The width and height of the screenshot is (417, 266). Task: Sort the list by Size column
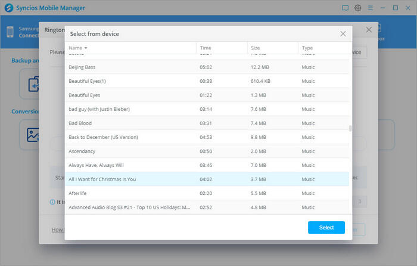(x=256, y=48)
